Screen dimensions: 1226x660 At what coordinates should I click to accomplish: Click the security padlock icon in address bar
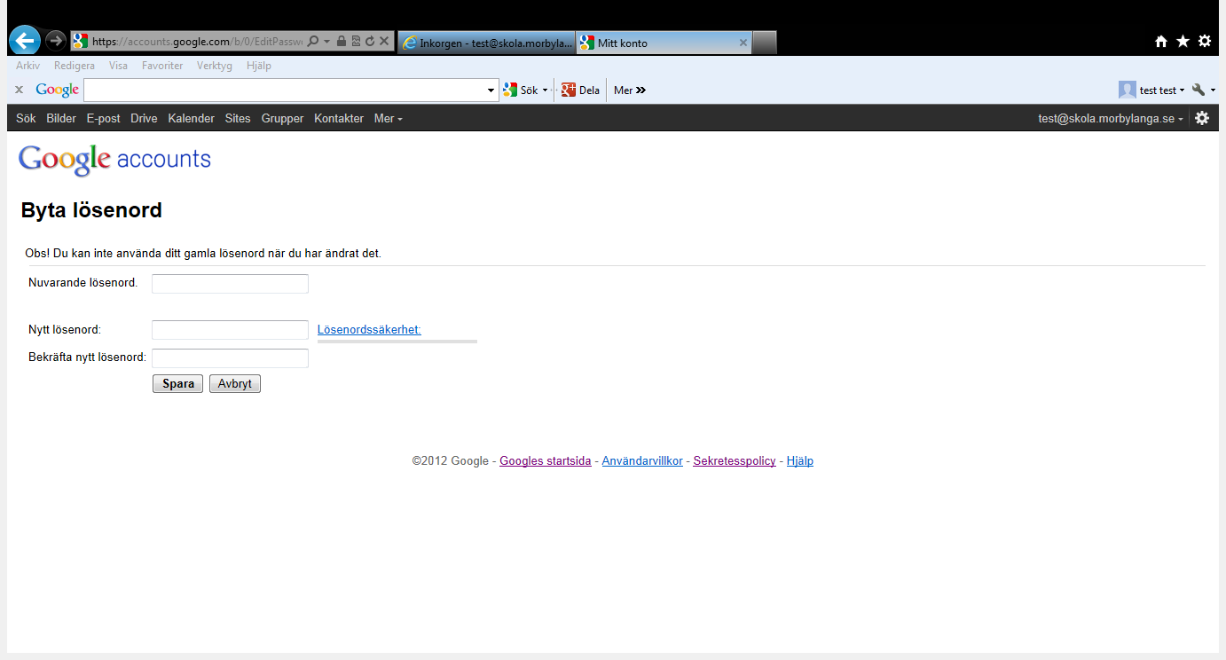pos(342,42)
